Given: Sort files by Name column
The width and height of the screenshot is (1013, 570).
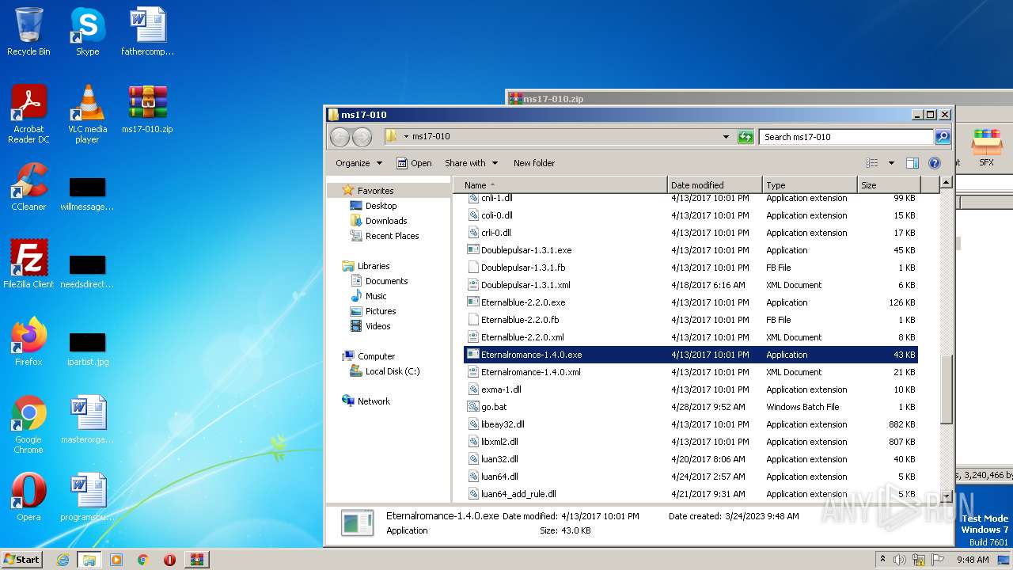Looking at the screenshot, I should [x=560, y=185].
